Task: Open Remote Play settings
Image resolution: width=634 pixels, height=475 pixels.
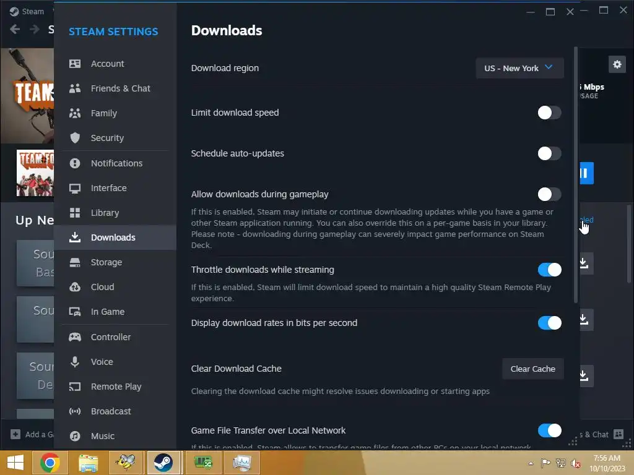Action: [115, 387]
